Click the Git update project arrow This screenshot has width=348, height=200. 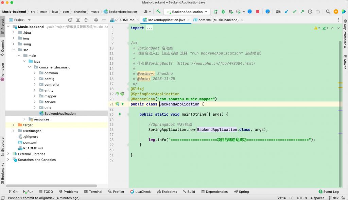click(x=286, y=12)
